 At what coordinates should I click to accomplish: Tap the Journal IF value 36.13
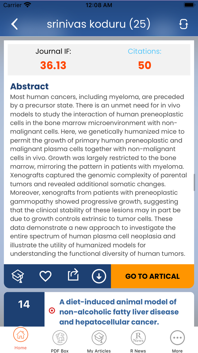(53, 66)
